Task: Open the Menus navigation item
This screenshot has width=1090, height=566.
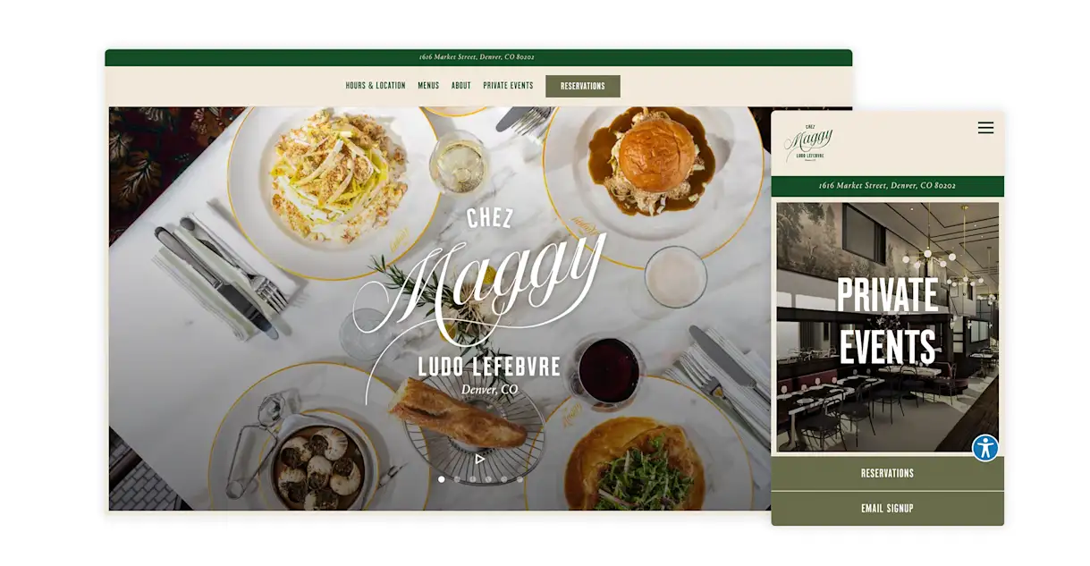Action: [x=428, y=86]
